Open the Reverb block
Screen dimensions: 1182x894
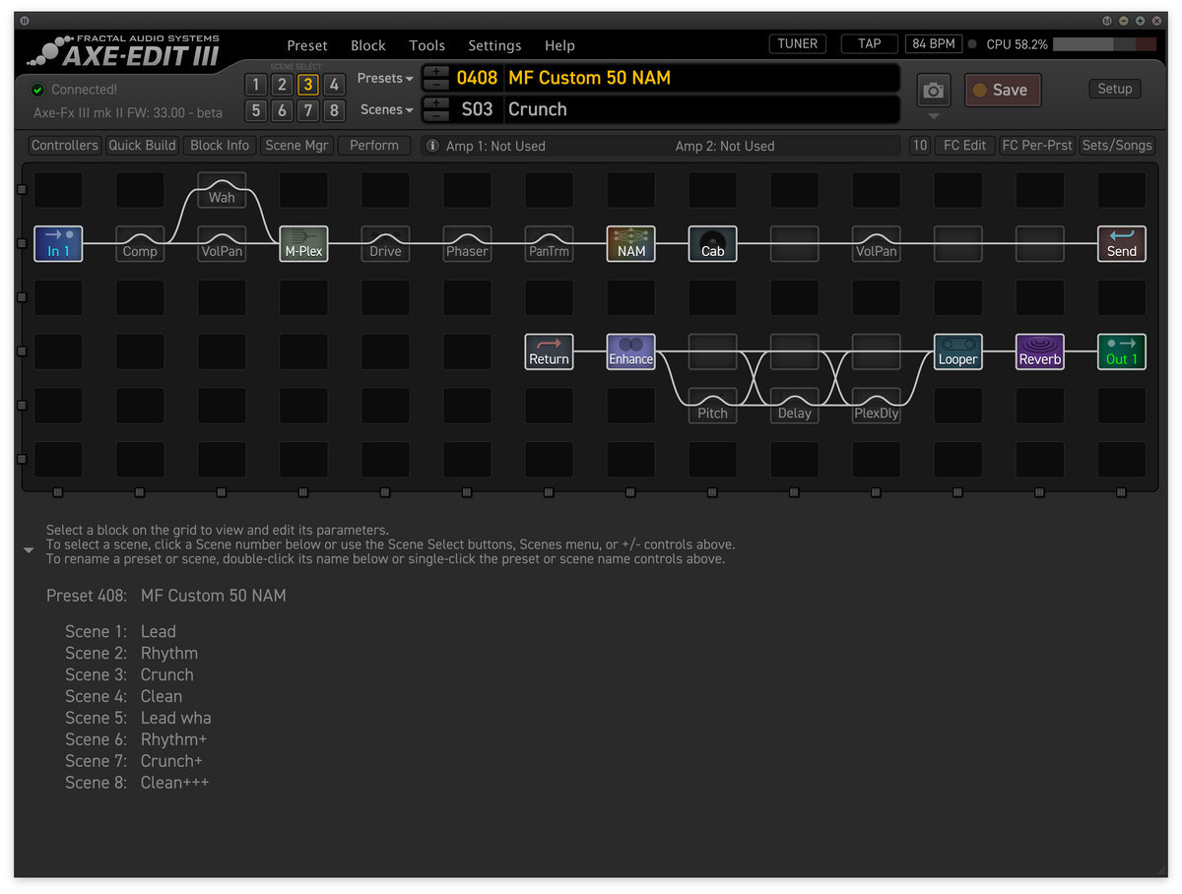pos(1040,351)
